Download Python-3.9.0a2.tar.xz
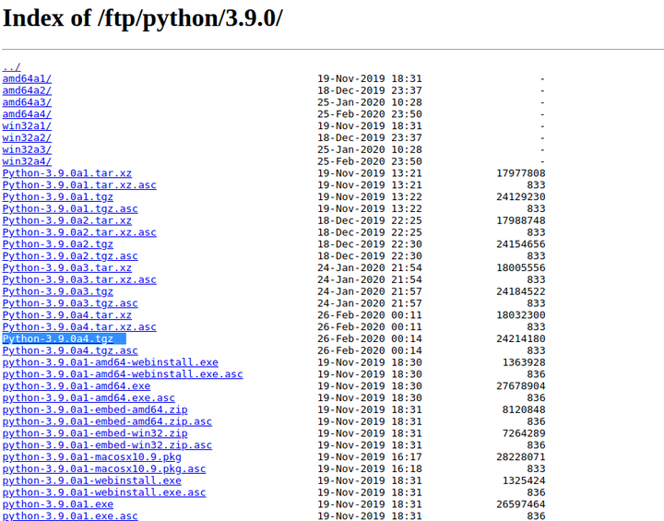 [x=67, y=220]
